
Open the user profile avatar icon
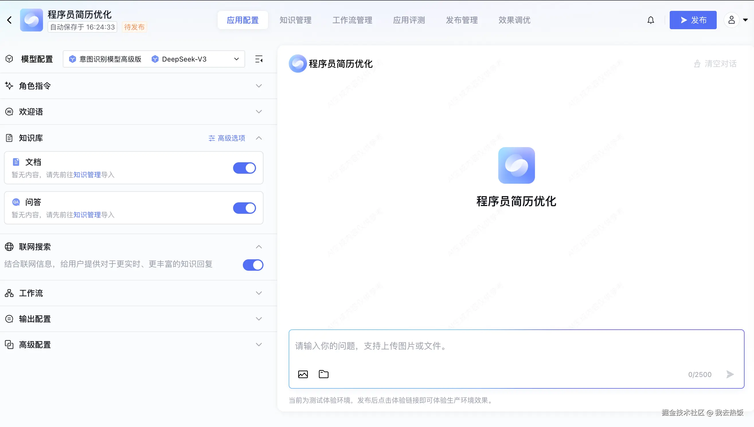(x=731, y=20)
